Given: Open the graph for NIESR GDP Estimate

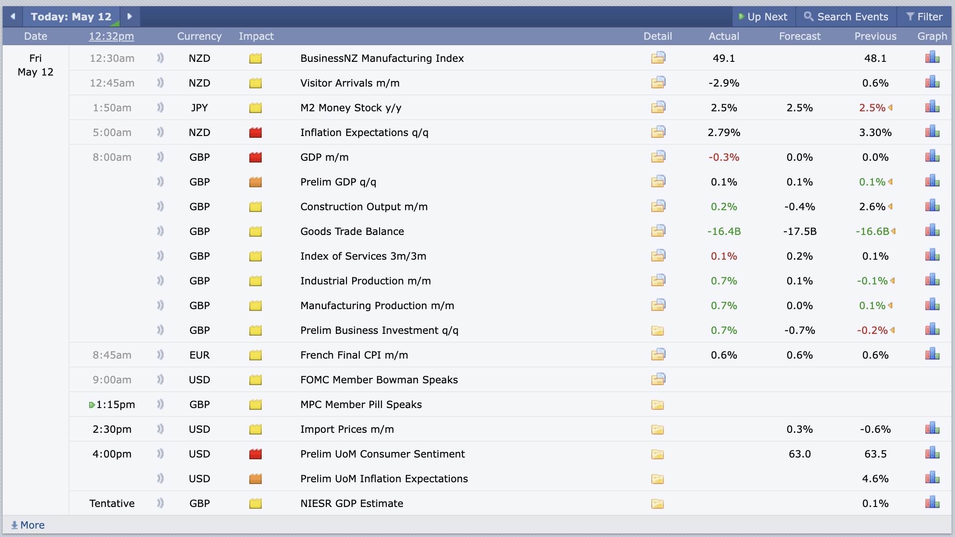Looking at the screenshot, I should 932,503.
